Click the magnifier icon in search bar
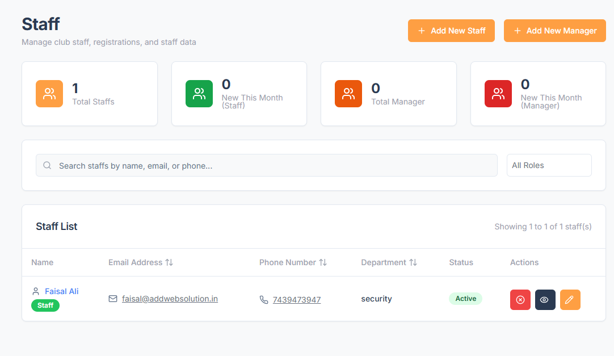614x356 pixels. click(x=47, y=166)
